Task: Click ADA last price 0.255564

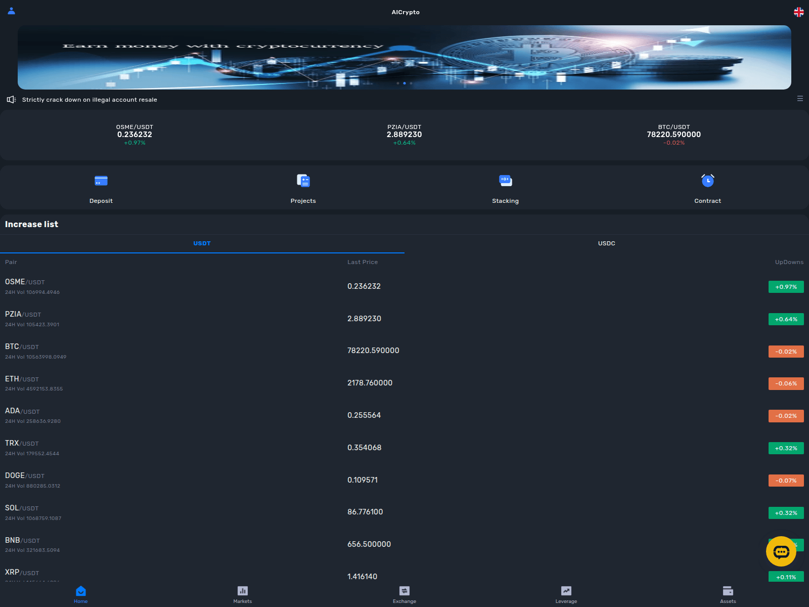Action: (364, 415)
